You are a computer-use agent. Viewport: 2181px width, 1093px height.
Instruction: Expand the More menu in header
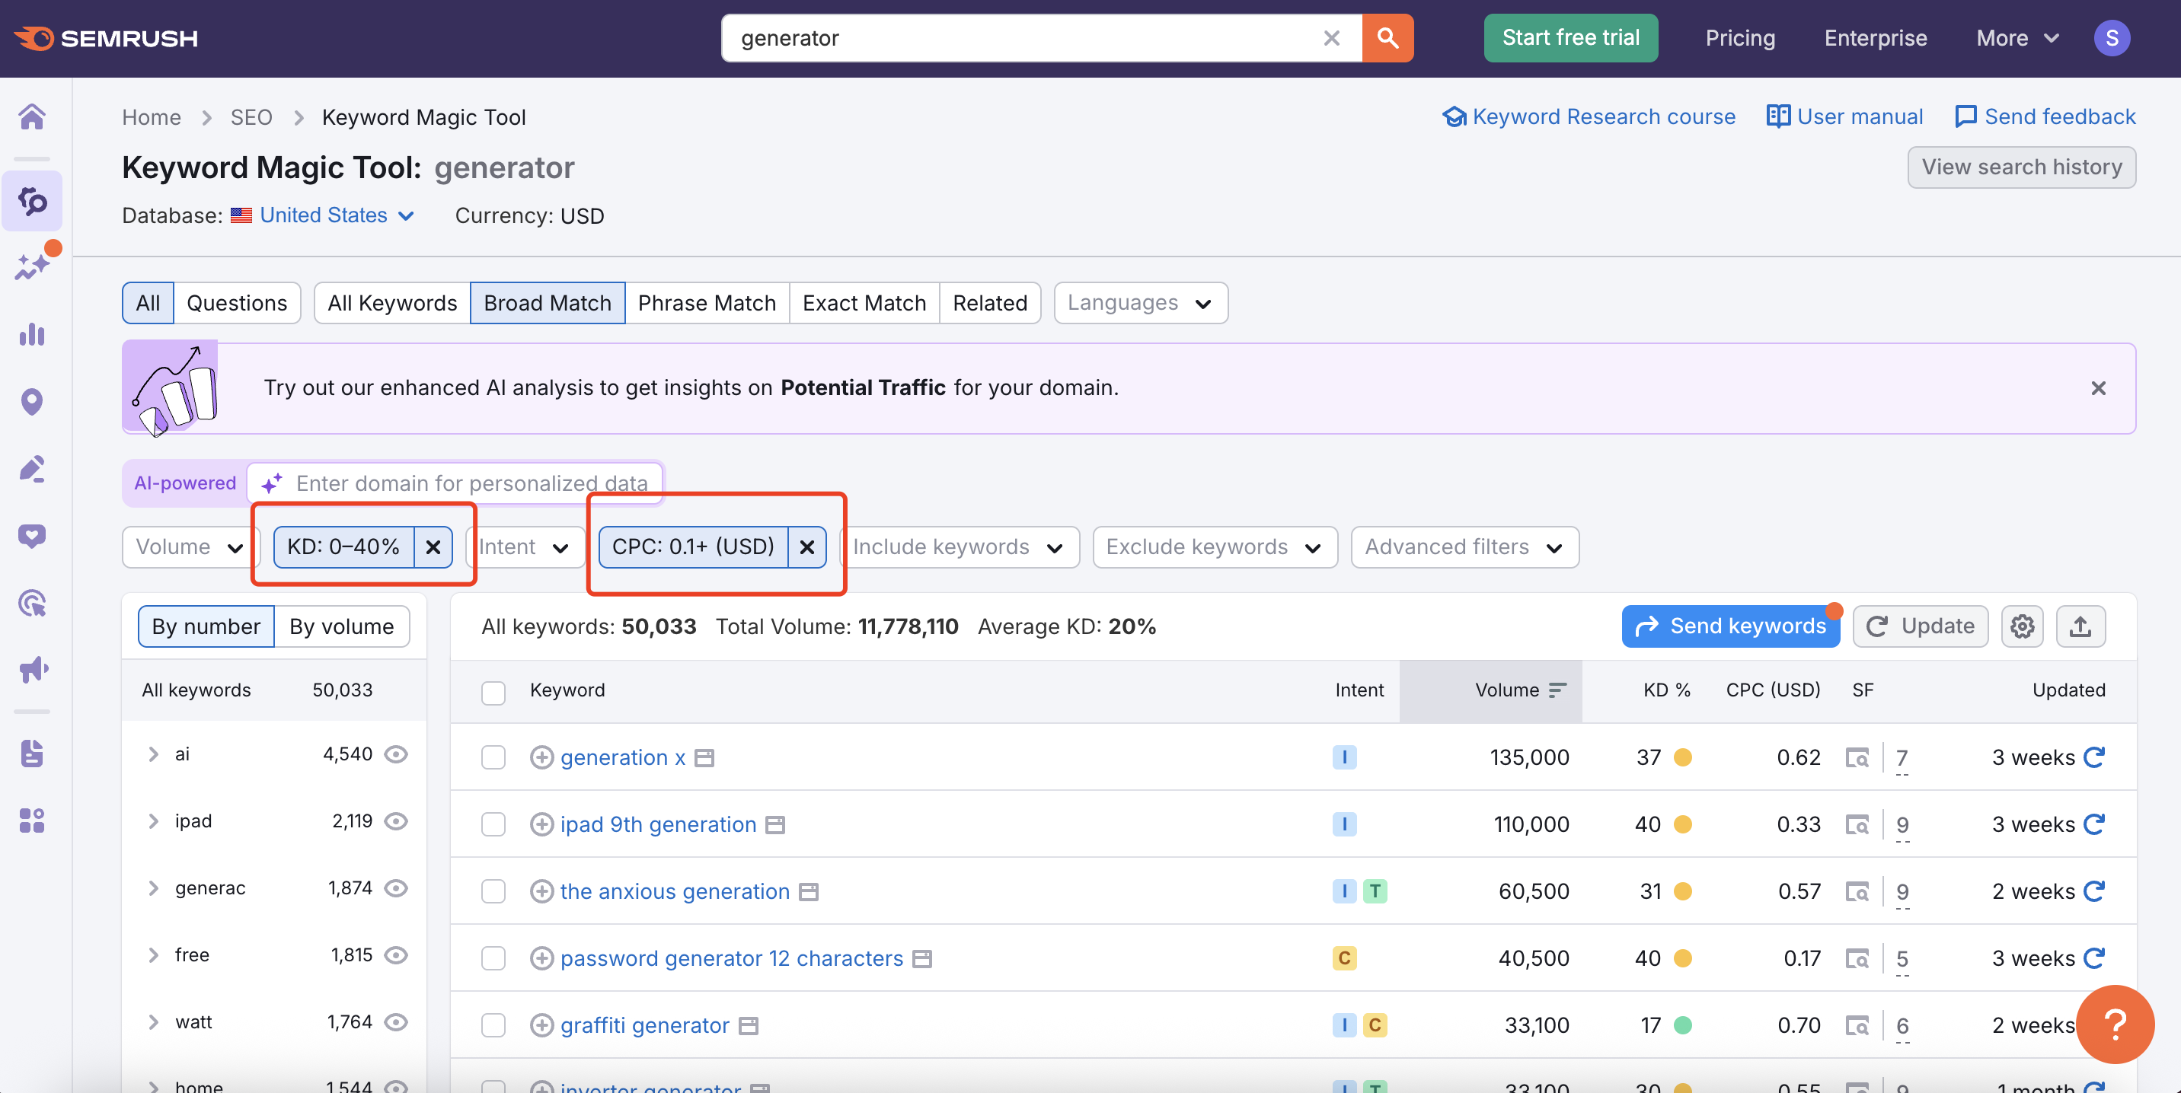pyautogui.click(x=2017, y=38)
